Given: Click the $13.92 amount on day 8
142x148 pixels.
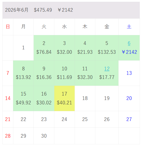Looking at the screenshot, I should 23,77.
